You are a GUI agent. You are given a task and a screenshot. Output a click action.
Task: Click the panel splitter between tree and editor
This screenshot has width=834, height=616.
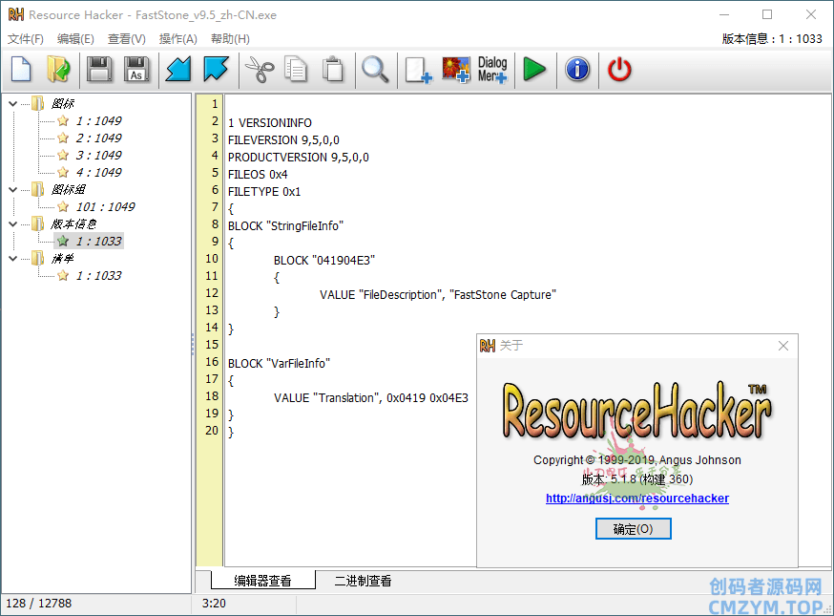tap(193, 344)
